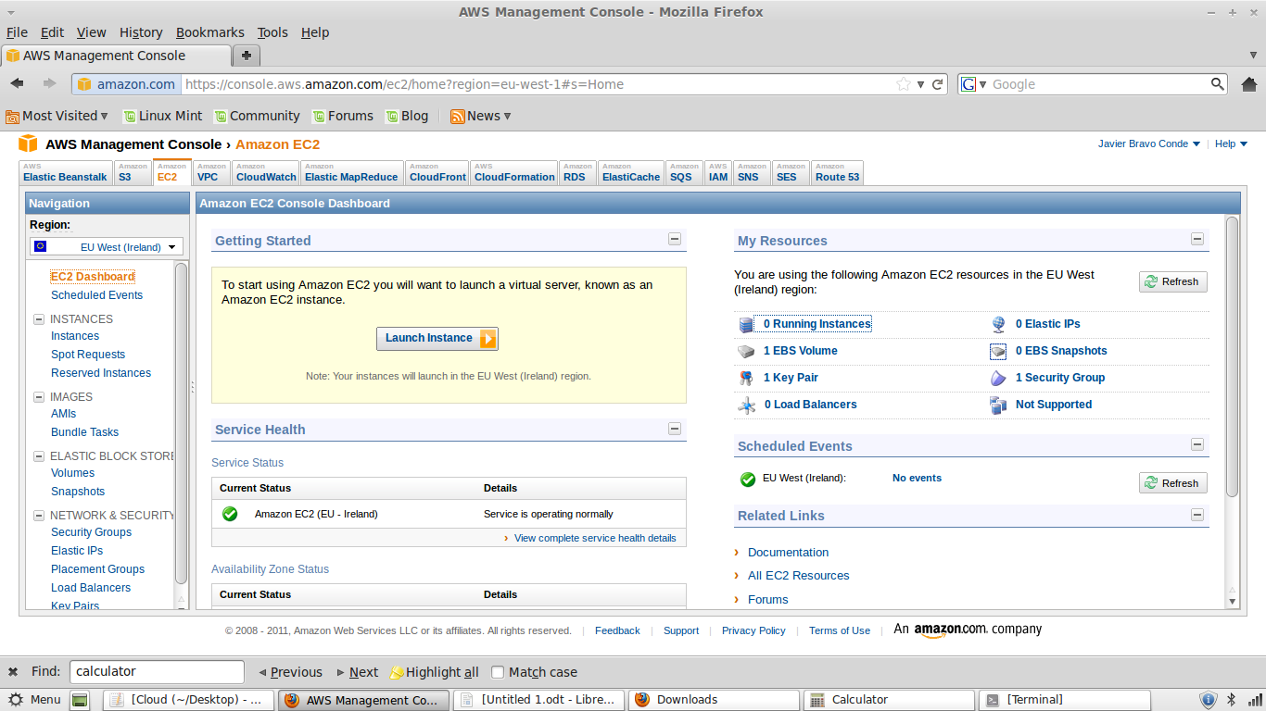Switch to Calculator in the taskbar

(x=889, y=700)
